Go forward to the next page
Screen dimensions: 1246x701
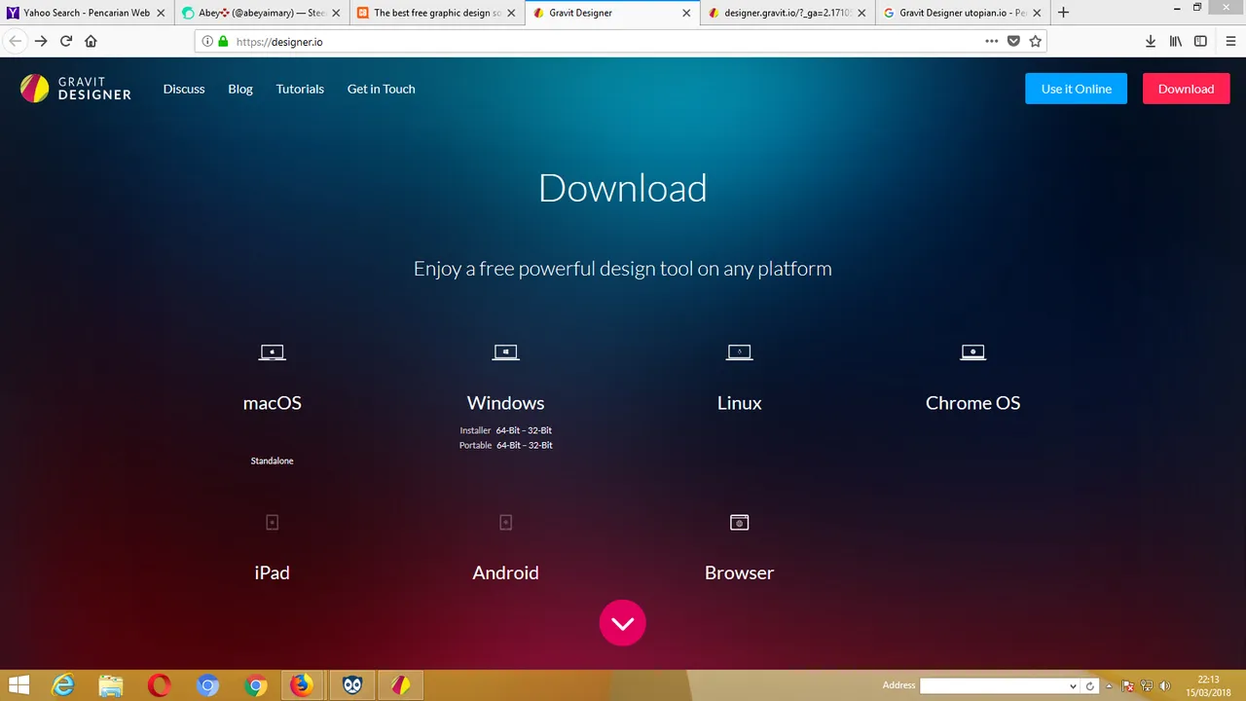(x=41, y=41)
